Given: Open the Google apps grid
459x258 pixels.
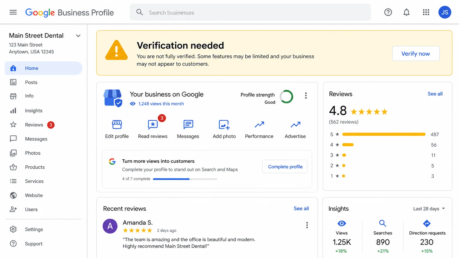Looking at the screenshot, I should pyautogui.click(x=426, y=12).
